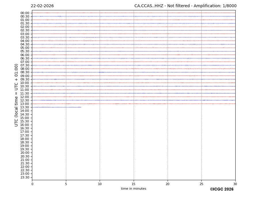Click the ©ICGC 2026 copyright text
This screenshot has height=200, width=267.
[221, 189]
